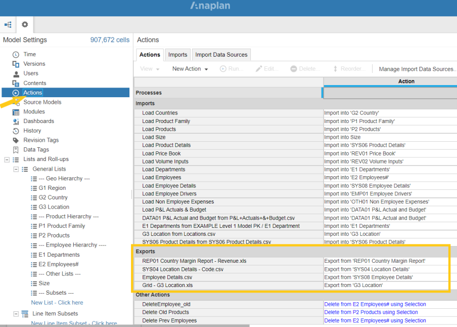The image size is (457, 327).
Task: Click the Size list icon
Action: [34, 283]
